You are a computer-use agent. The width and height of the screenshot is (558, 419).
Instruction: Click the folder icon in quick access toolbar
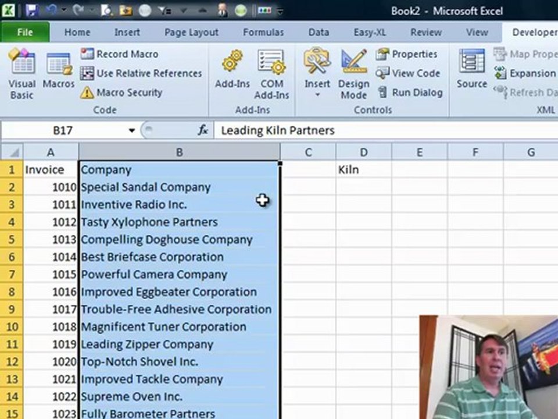126,10
